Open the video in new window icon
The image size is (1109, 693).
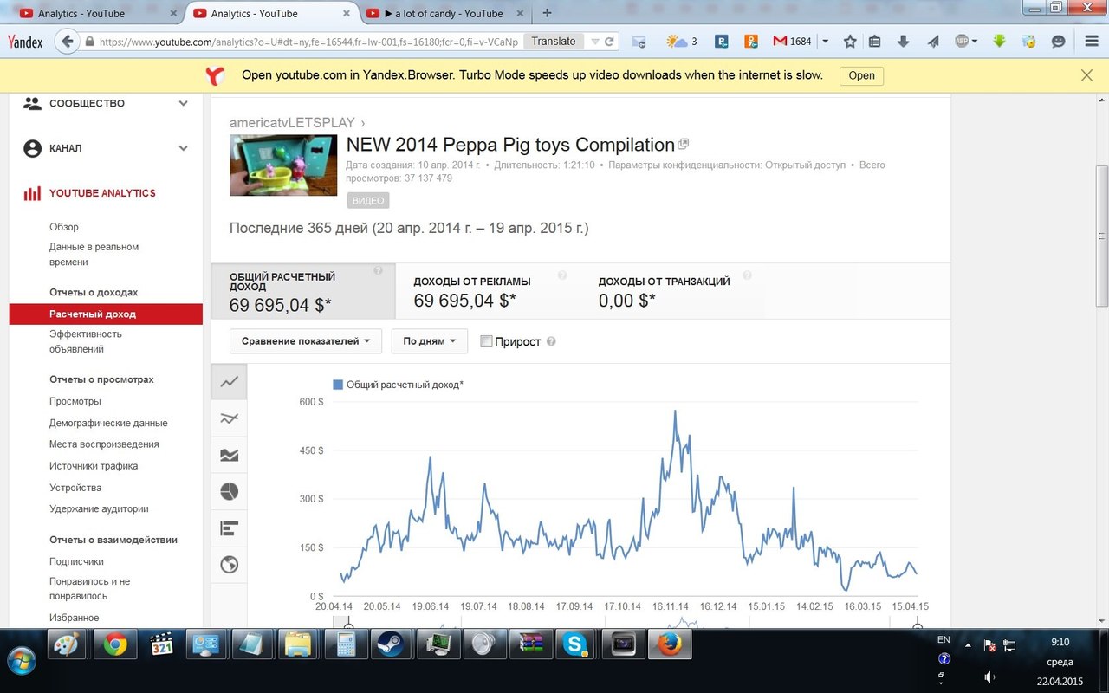[x=684, y=144]
